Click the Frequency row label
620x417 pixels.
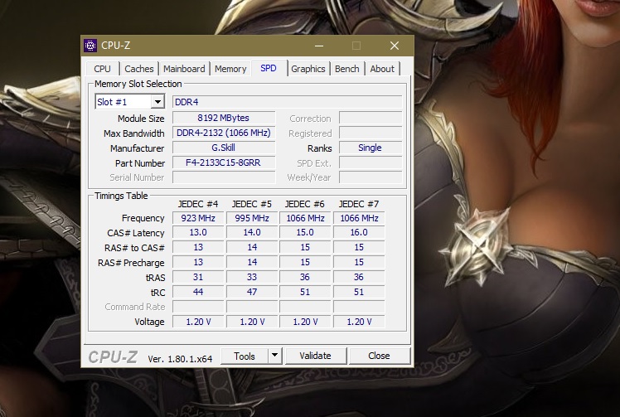point(143,218)
